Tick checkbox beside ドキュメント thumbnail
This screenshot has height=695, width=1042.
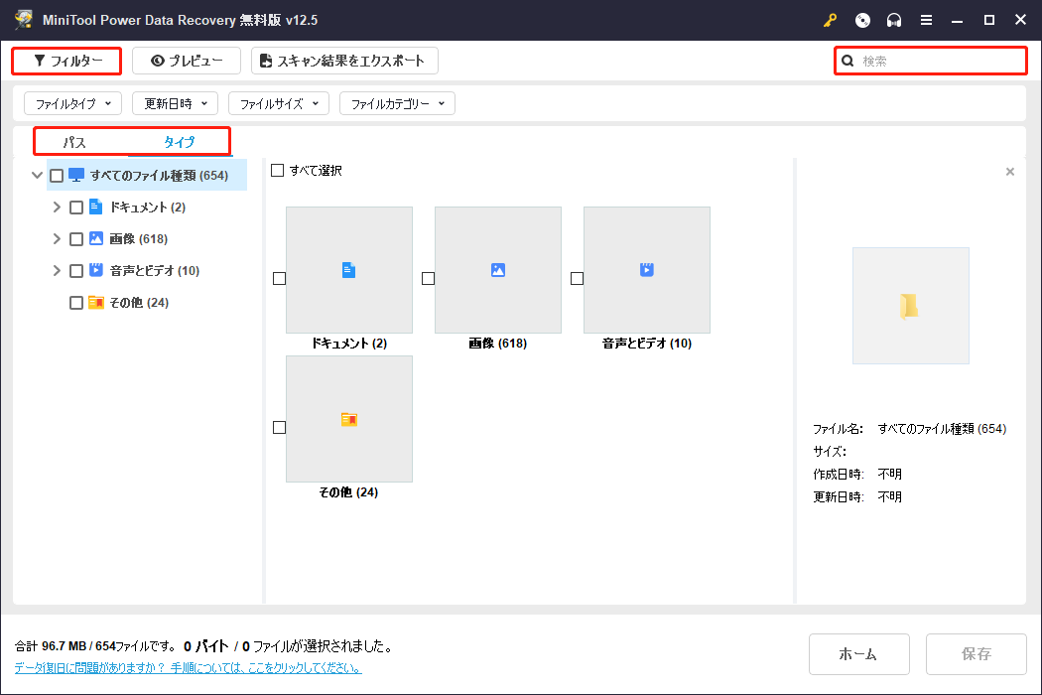279,278
